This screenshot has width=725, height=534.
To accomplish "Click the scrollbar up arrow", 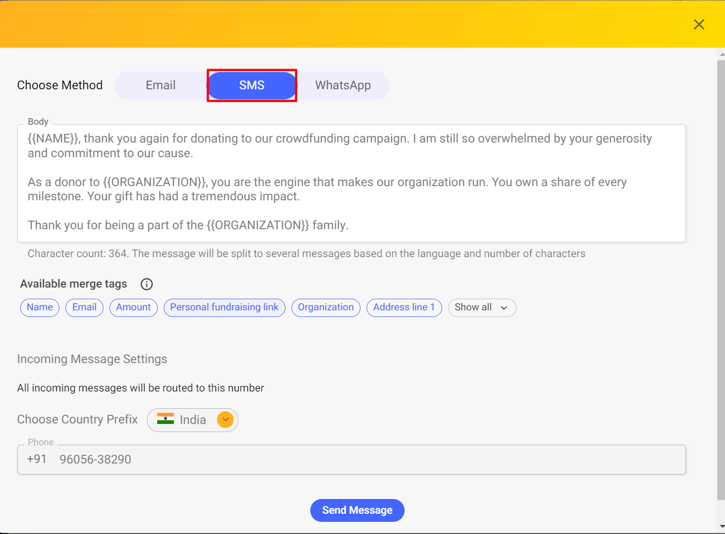I will pos(721,54).
